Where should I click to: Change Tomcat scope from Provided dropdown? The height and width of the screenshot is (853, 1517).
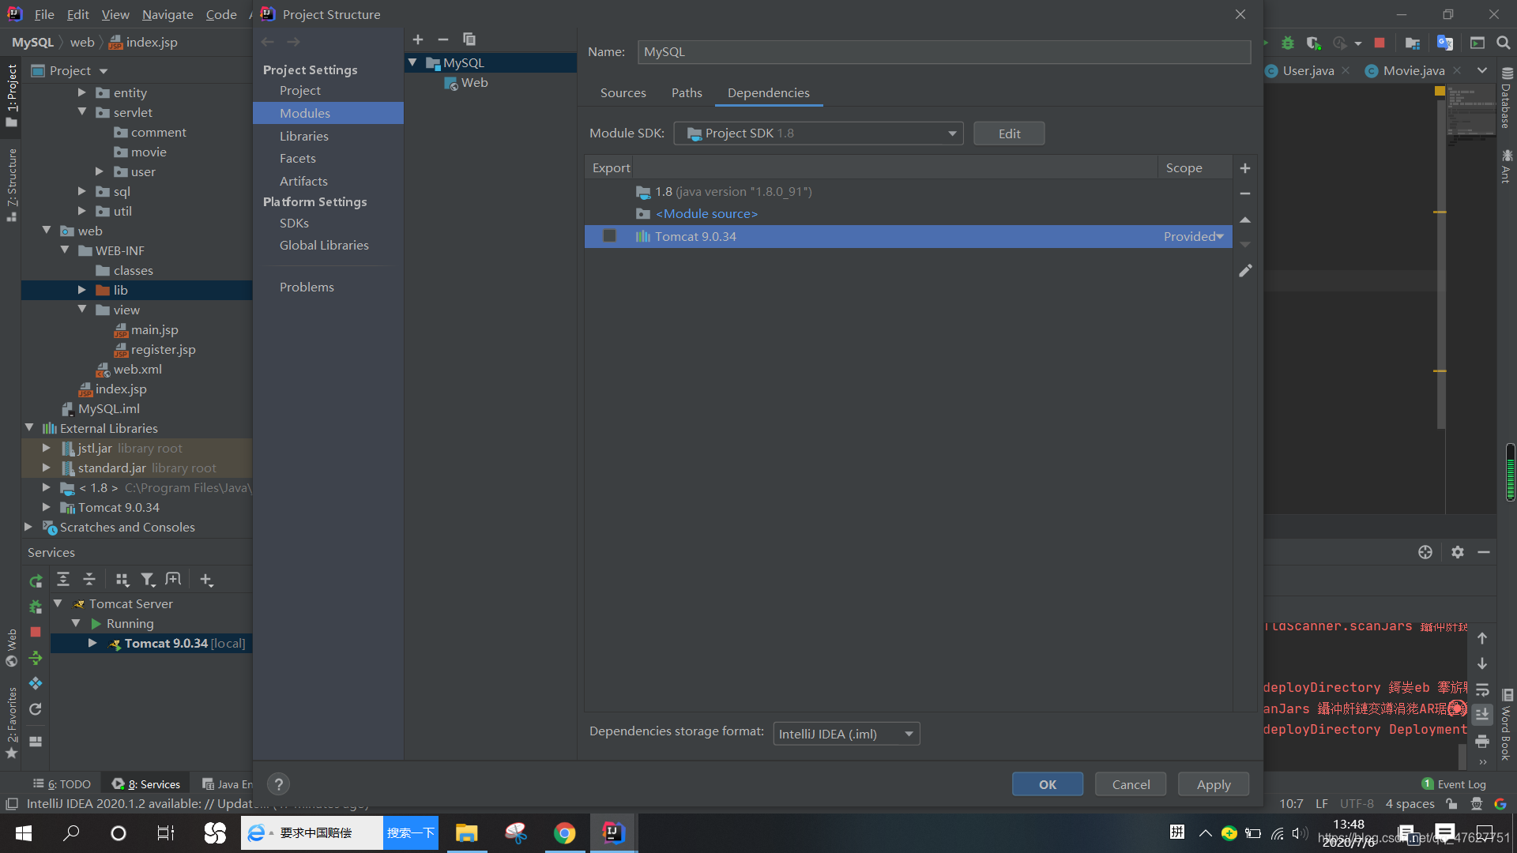point(1193,236)
